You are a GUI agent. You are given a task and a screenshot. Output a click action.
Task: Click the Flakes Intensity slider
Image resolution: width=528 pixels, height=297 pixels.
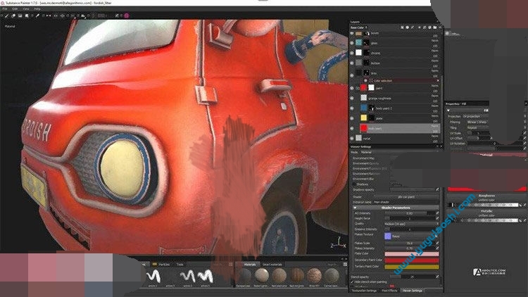click(x=410, y=248)
